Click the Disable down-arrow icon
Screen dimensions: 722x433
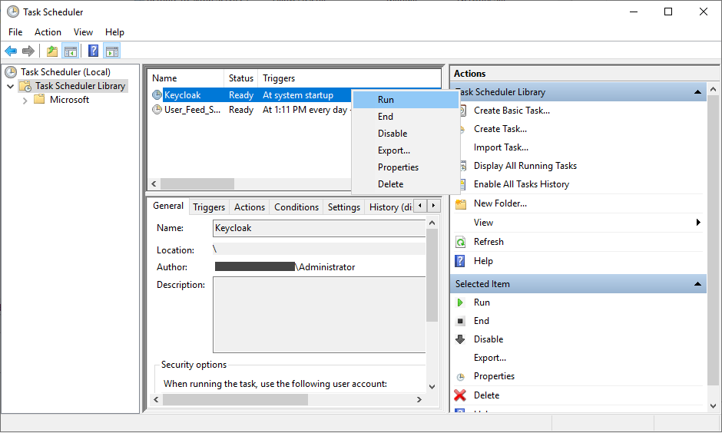(460, 339)
